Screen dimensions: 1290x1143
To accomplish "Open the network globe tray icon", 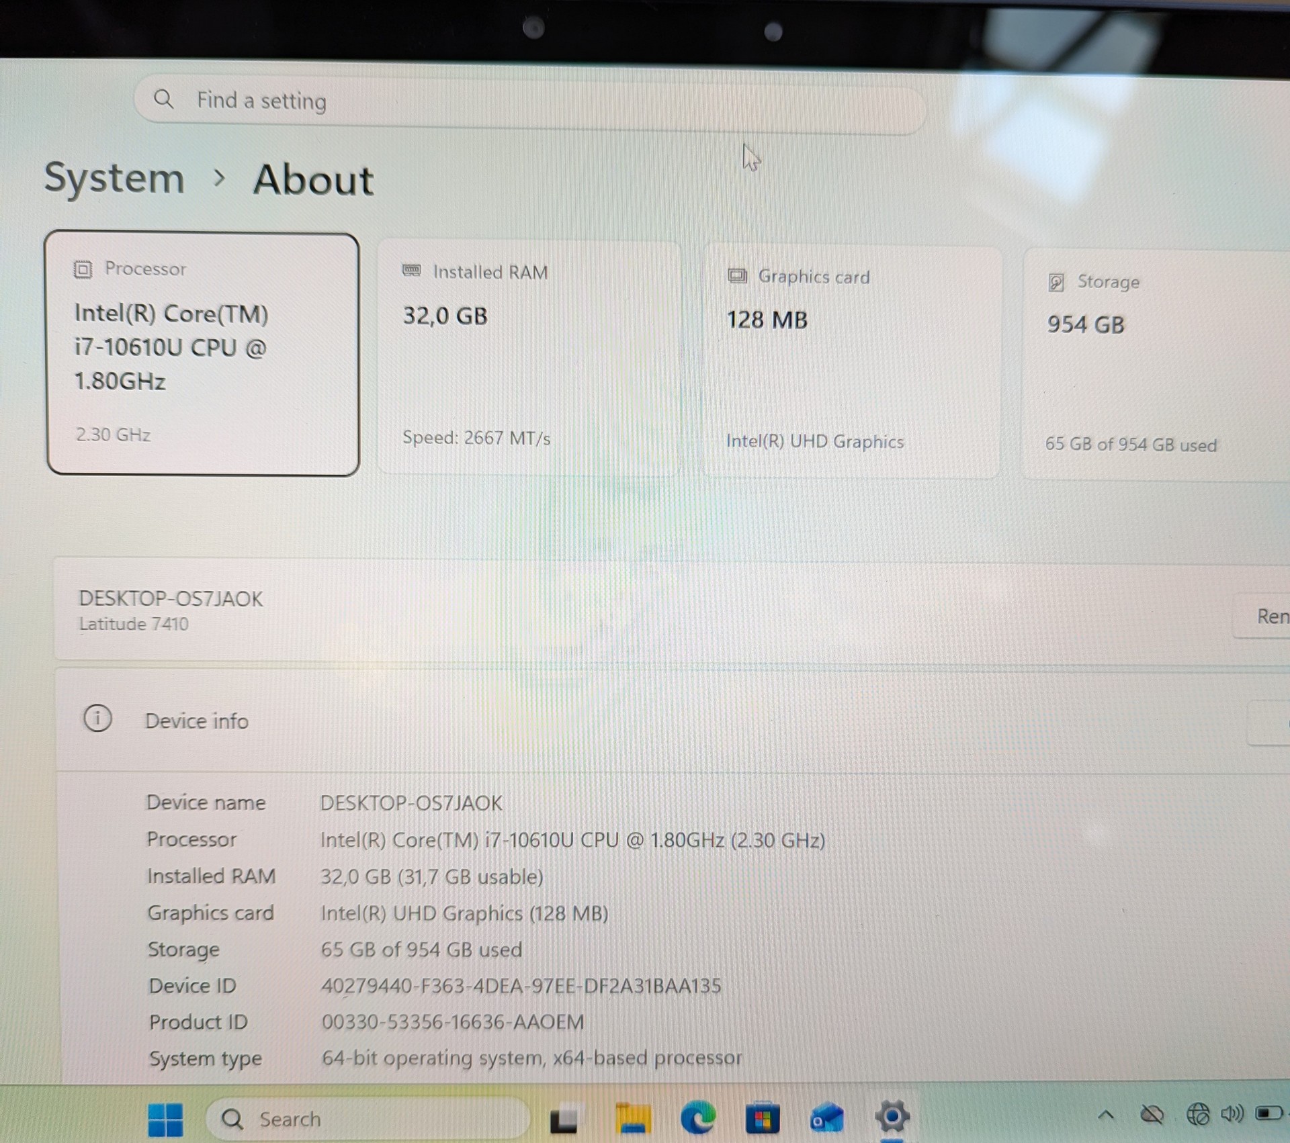I will (x=1197, y=1115).
